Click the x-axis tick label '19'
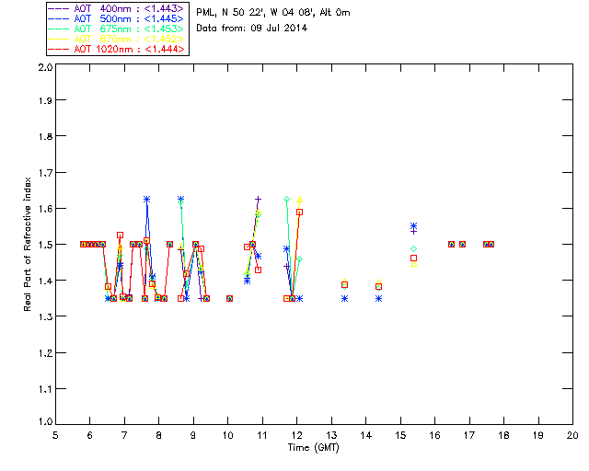Image resolution: width=589 pixels, height=471 pixels. pyautogui.click(x=538, y=435)
